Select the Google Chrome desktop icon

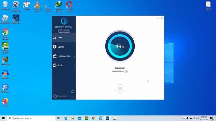click(x=5, y=34)
